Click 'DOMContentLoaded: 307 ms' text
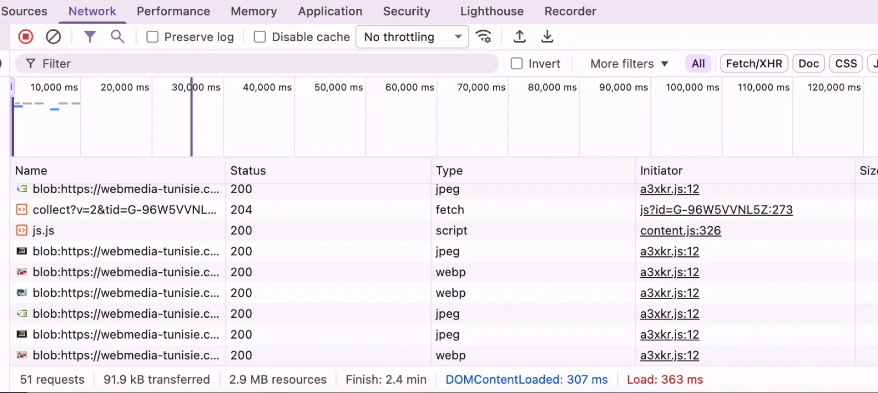The height and width of the screenshot is (393, 878). pyautogui.click(x=527, y=380)
